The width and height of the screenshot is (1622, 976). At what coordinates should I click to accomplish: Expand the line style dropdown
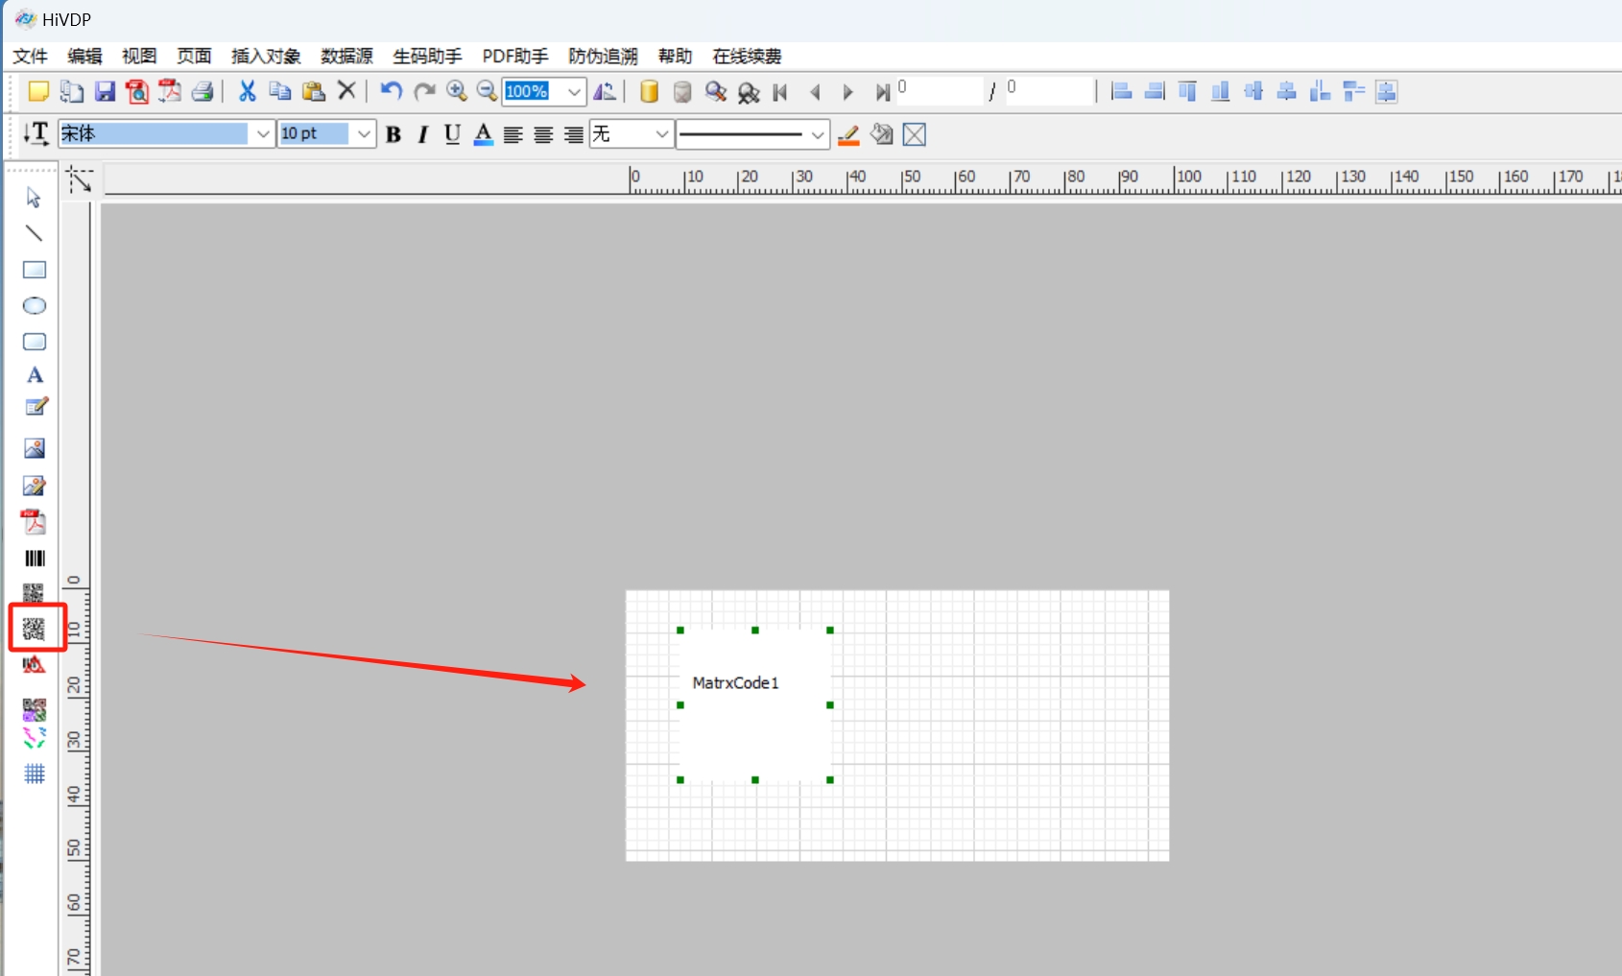(818, 134)
